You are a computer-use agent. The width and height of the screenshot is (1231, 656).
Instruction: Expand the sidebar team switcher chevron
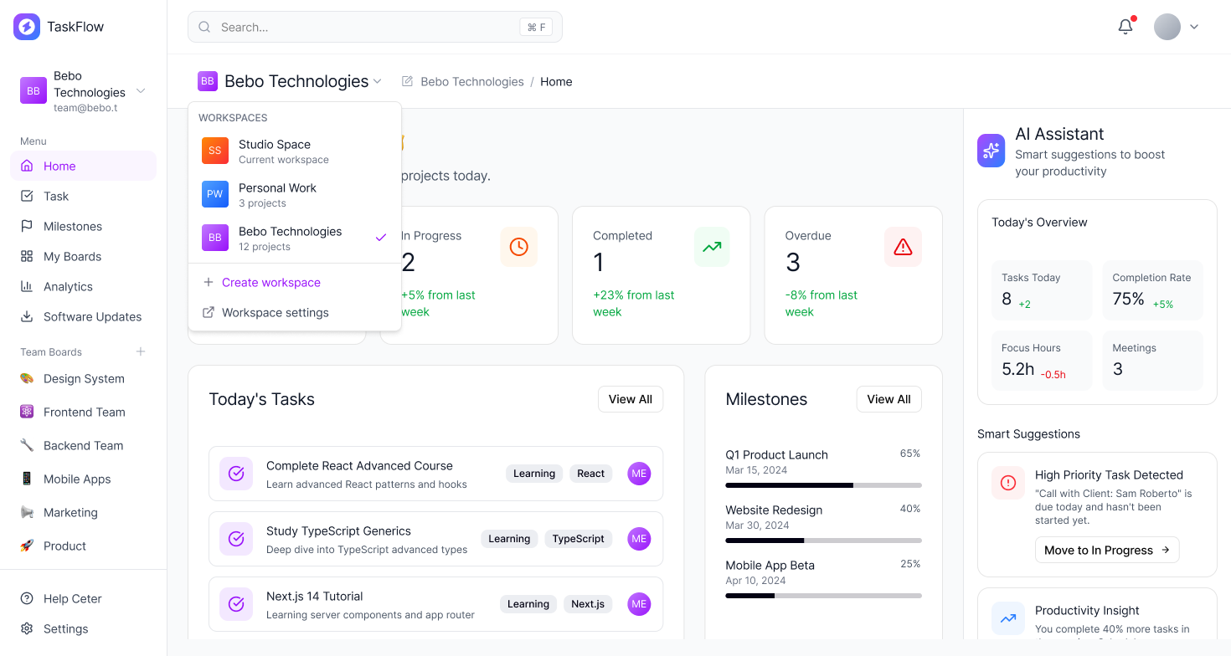coord(141,90)
